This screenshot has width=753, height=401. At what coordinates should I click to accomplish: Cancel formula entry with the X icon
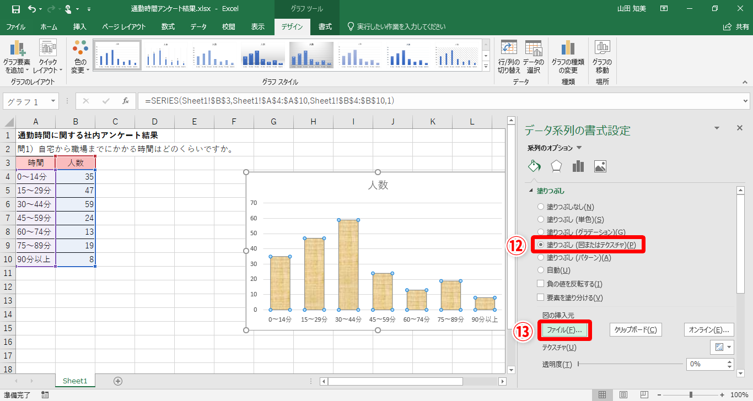(x=86, y=101)
